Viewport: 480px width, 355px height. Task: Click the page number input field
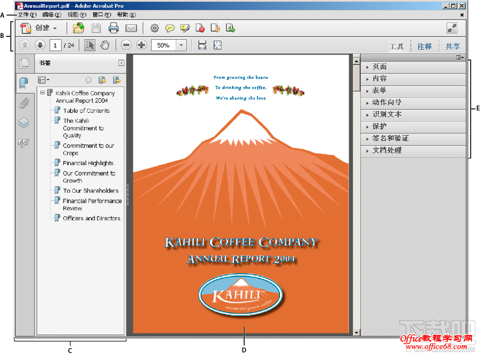(55, 45)
